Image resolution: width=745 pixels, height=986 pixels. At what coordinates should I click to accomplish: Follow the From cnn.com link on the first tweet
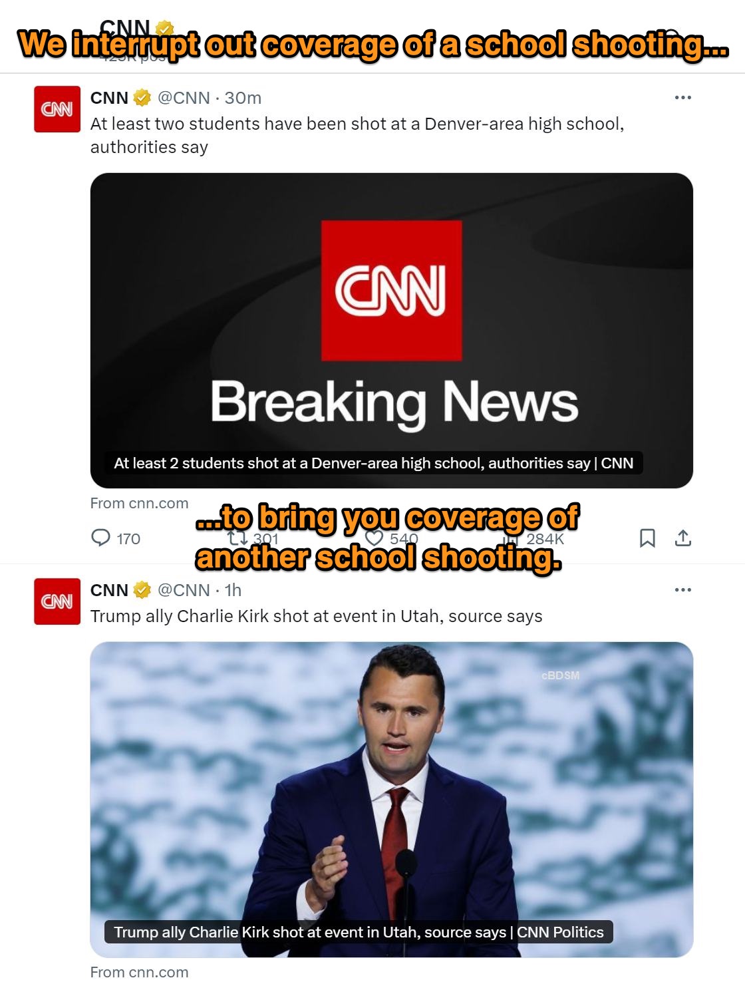pyautogui.click(x=138, y=503)
